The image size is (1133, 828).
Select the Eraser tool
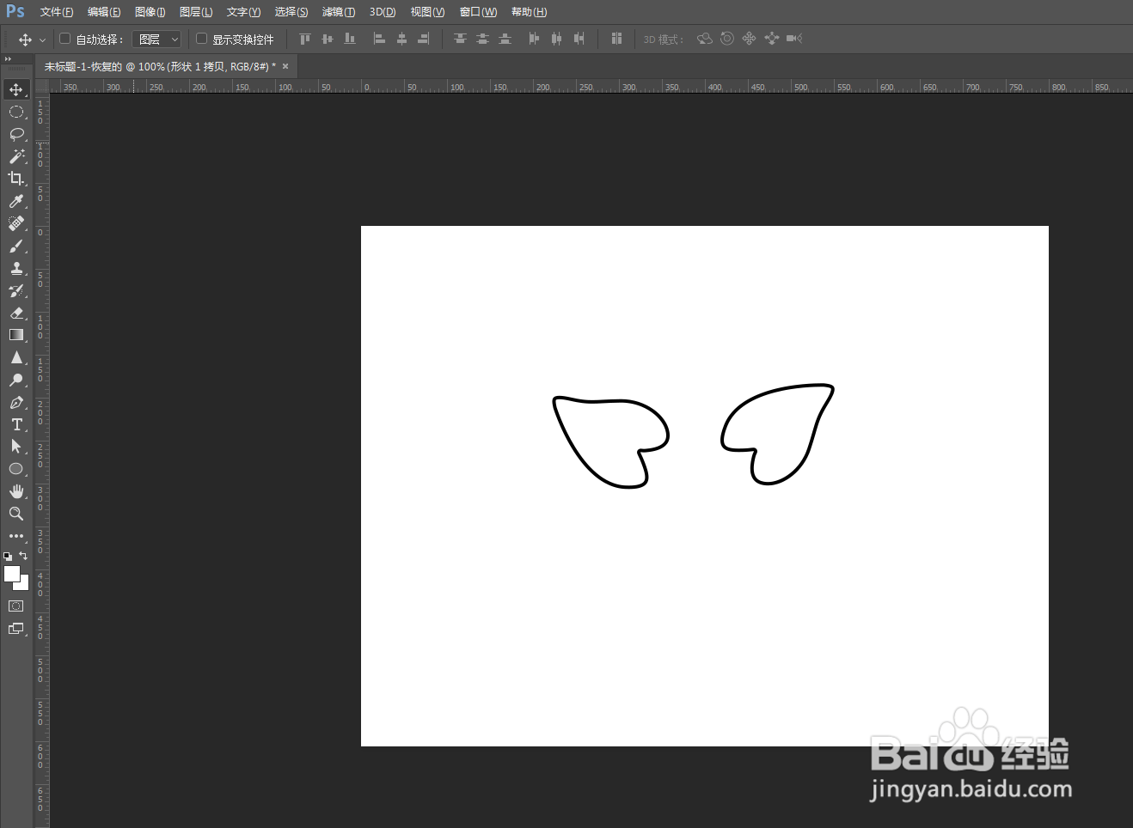(16, 313)
